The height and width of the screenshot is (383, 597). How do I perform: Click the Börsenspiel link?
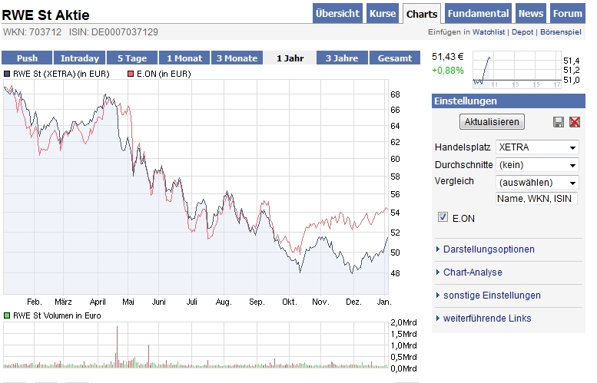(x=562, y=32)
